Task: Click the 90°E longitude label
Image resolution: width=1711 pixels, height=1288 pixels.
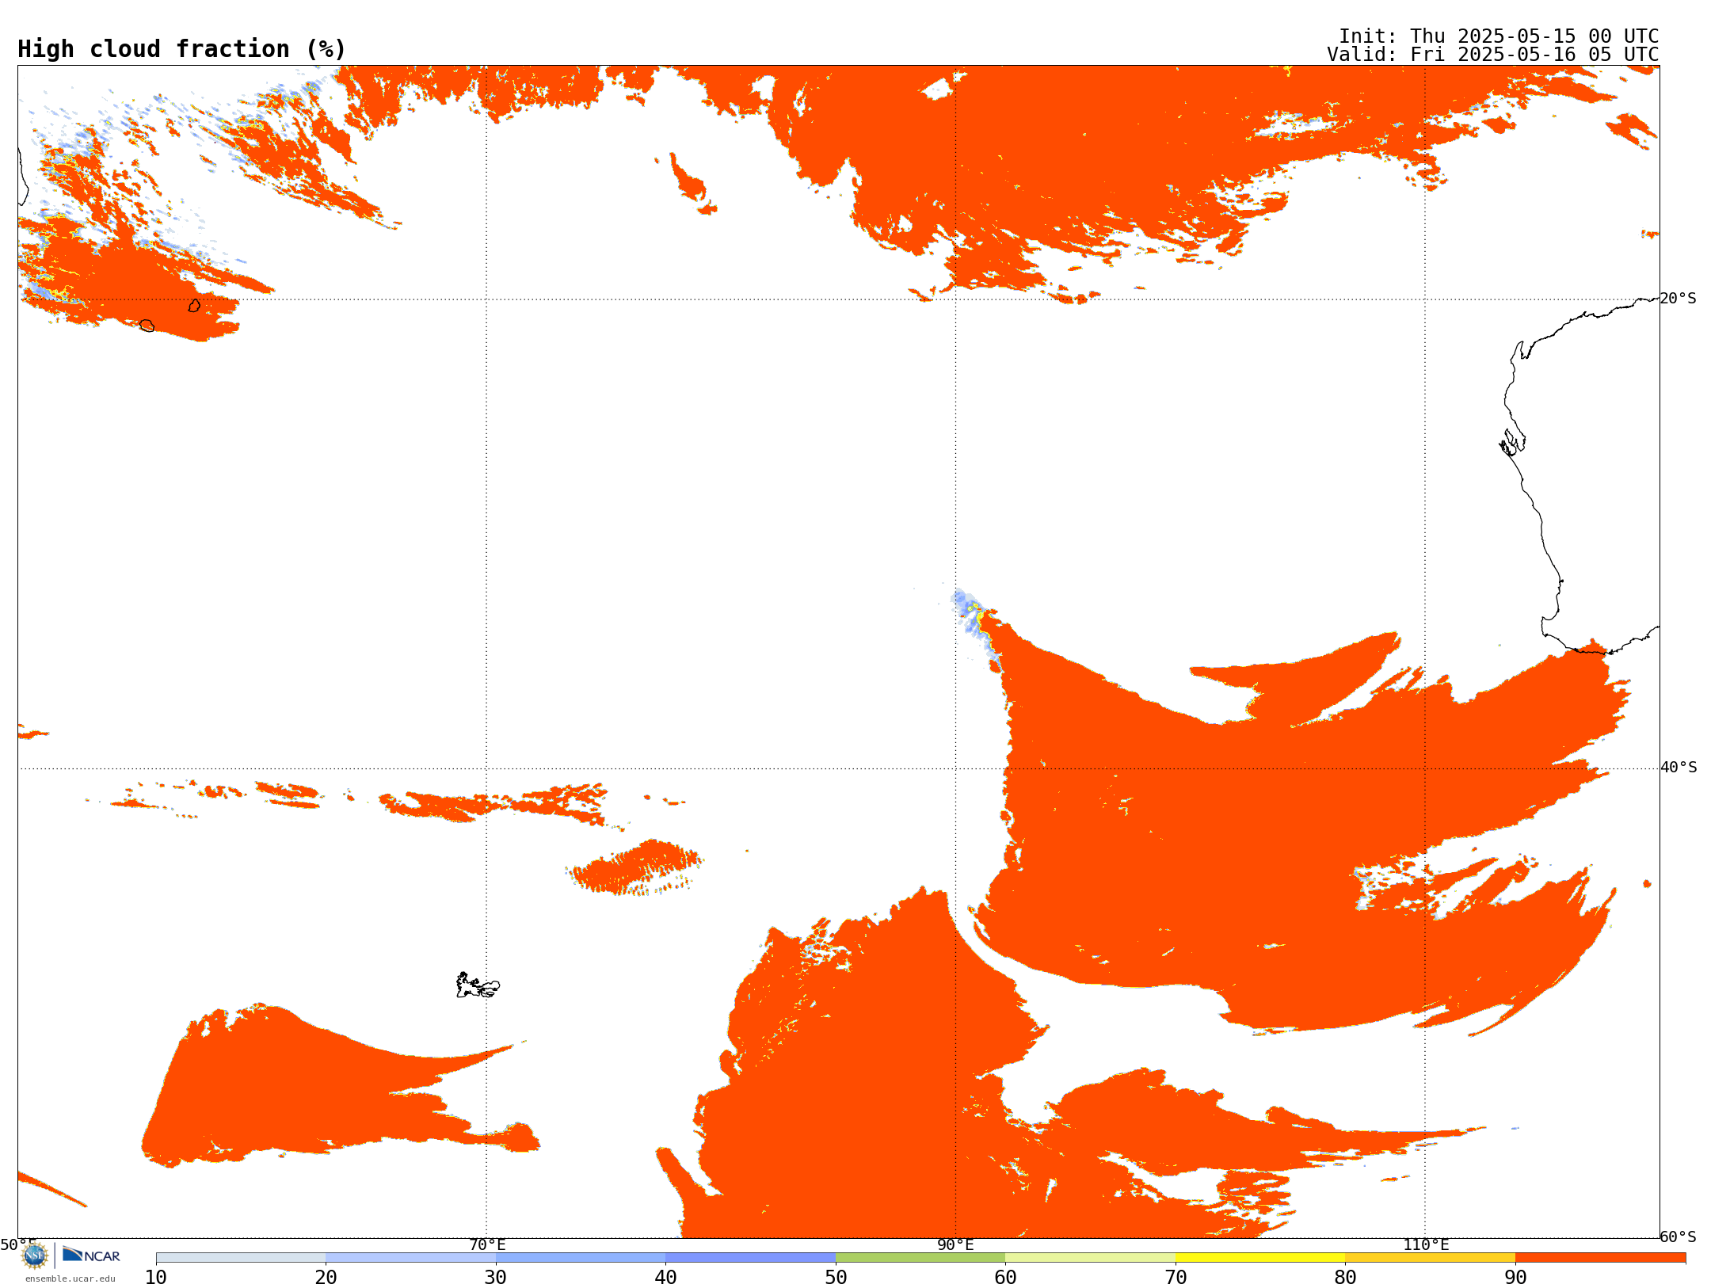Action: [955, 1244]
